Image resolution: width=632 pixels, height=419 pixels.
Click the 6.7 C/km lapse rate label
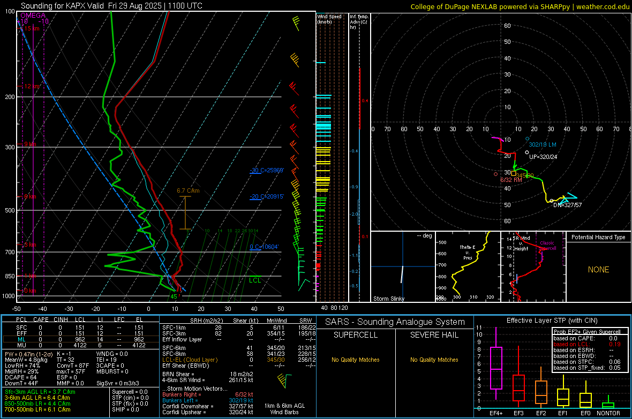(x=188, y=191)
